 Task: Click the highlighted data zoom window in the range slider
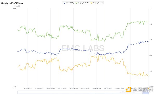[146, 92]
